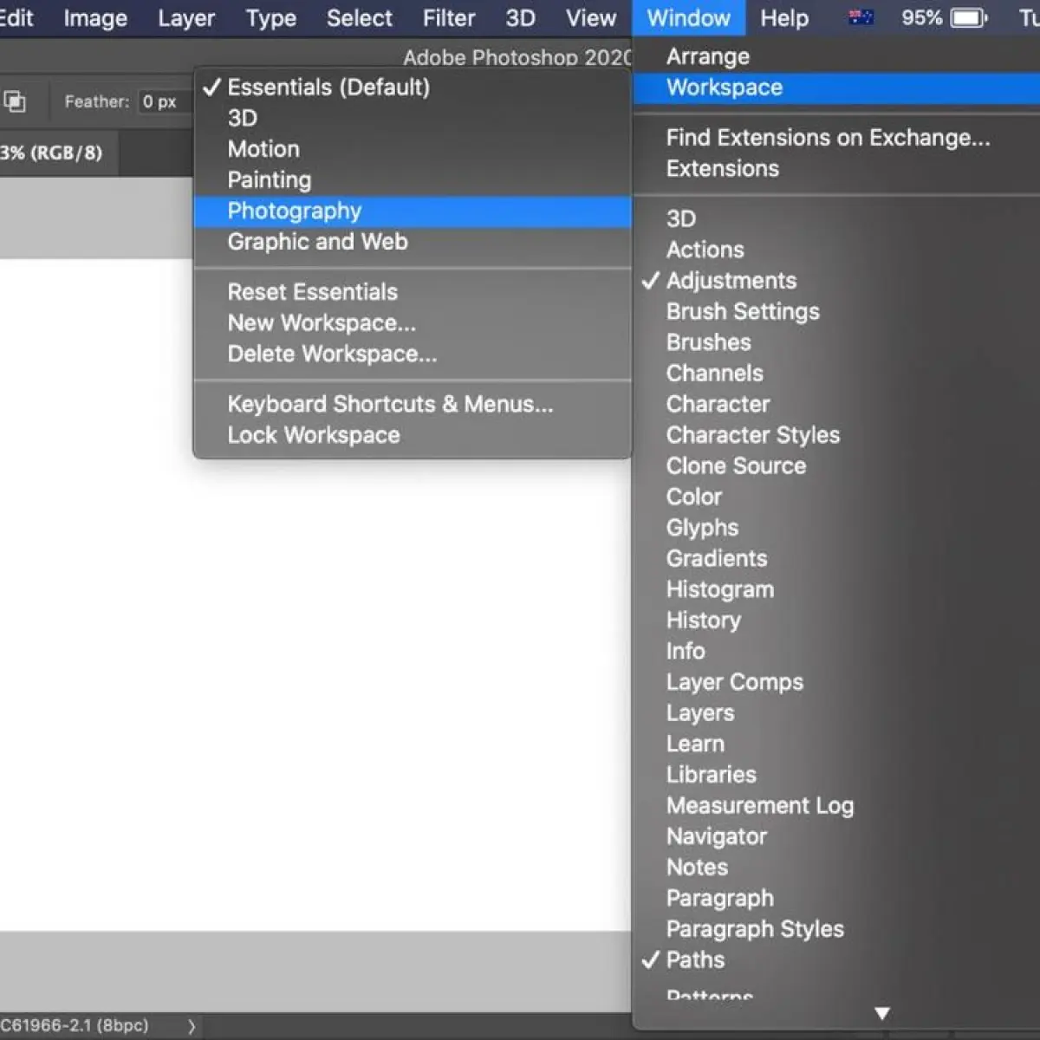Image resolution: width=1040 pixels, height=1040 pixels.
Task: Show the 3D panel from Window menu
Action: (x=836, y=219)
